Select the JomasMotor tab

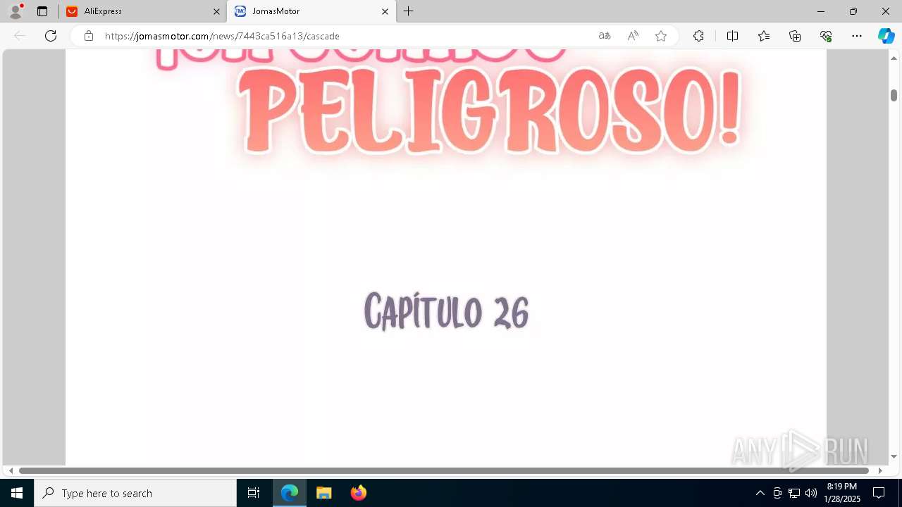click(x=311, y=11)
